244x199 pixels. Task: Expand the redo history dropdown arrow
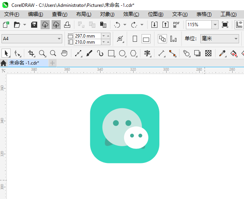click(x=142, y=25)
